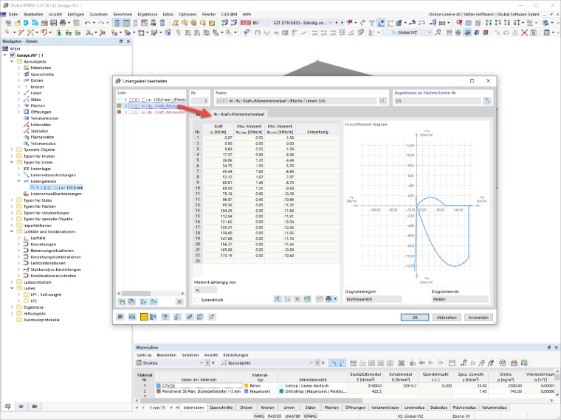This screenshot has height=420, width=561.
Task: Click the delete X icon in Materialien toolbar
Action: (402, 363)
